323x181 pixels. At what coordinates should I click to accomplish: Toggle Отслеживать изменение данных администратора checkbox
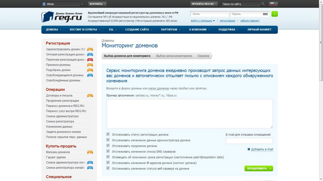click(x=108, y=140)
